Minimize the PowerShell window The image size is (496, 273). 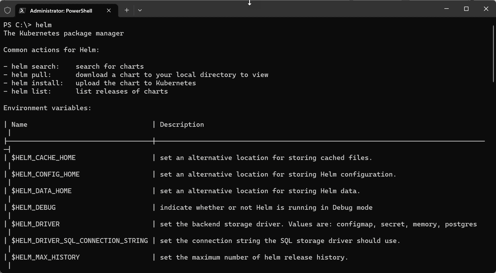[446, 9]
